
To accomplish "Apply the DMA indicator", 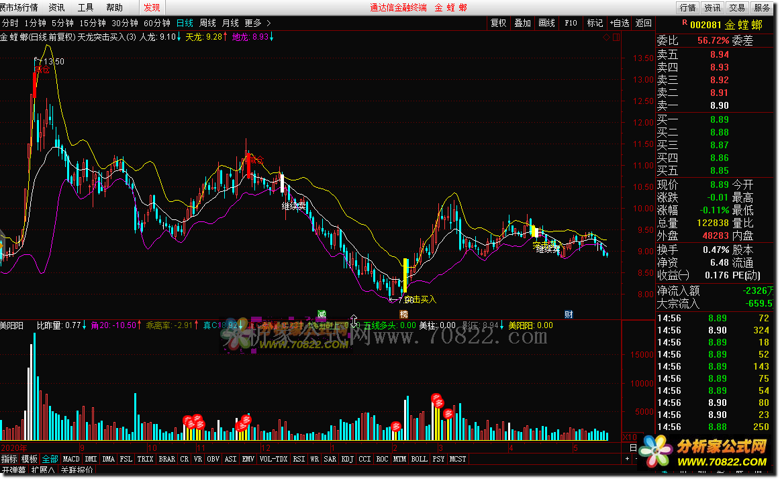I will pos(109,459).
